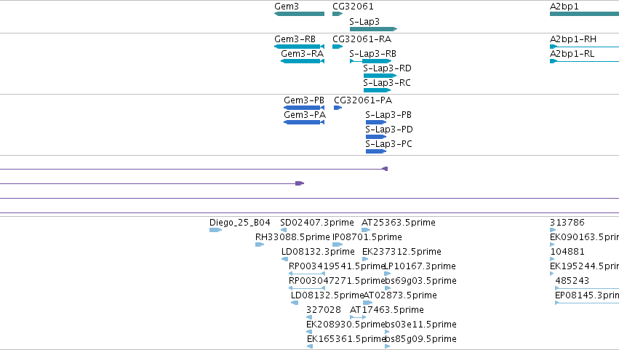Click the EK237312.5prime EST glyph
Viewport: 619px width, 350px height.
(x=365, y=260)
